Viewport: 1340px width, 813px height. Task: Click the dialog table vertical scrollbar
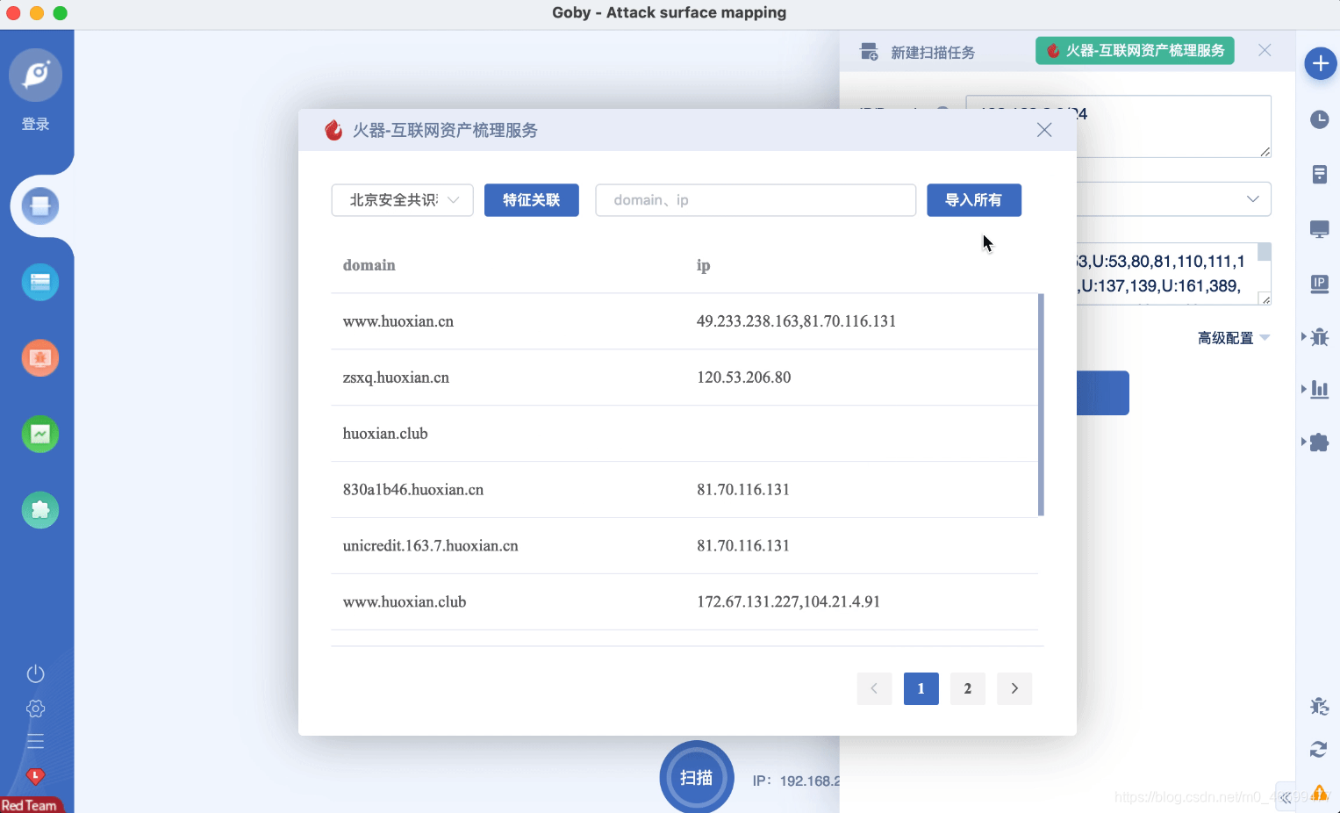[x=1041, y=405]
